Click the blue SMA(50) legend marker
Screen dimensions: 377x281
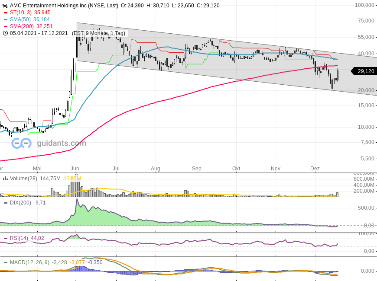point(6,20)
